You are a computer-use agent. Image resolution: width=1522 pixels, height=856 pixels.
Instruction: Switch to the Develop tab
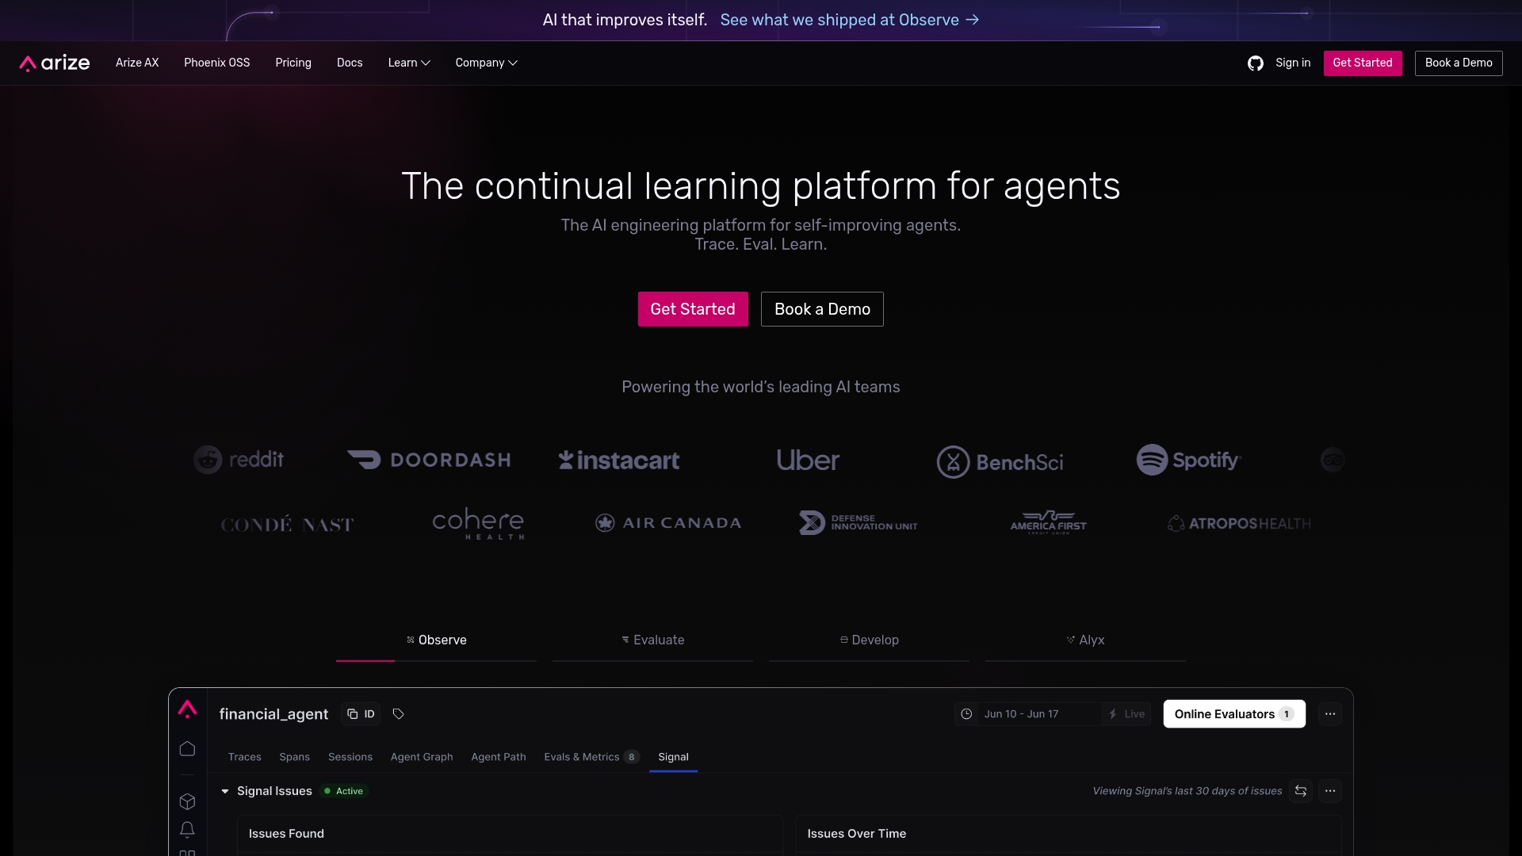point(869,640)
